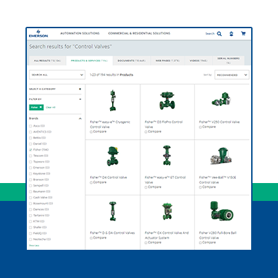Check the Tescom brand checkbox
The image size is (278, 278).
click(x=30, y=156)
